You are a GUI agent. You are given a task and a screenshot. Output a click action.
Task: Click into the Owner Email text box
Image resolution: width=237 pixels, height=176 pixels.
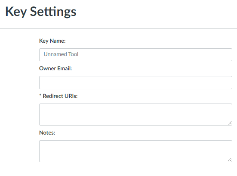[x=135, y=83]
